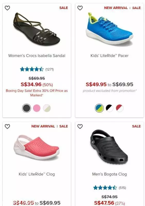Open Kids' LiteRide Clog title link

(x=37, y=174)
